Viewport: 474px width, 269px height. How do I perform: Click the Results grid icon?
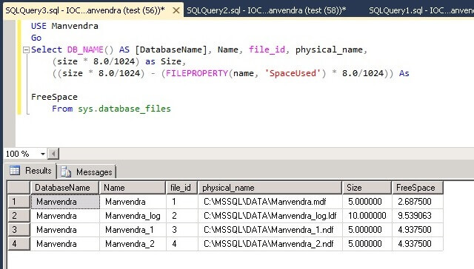click(x=15, y=171)
